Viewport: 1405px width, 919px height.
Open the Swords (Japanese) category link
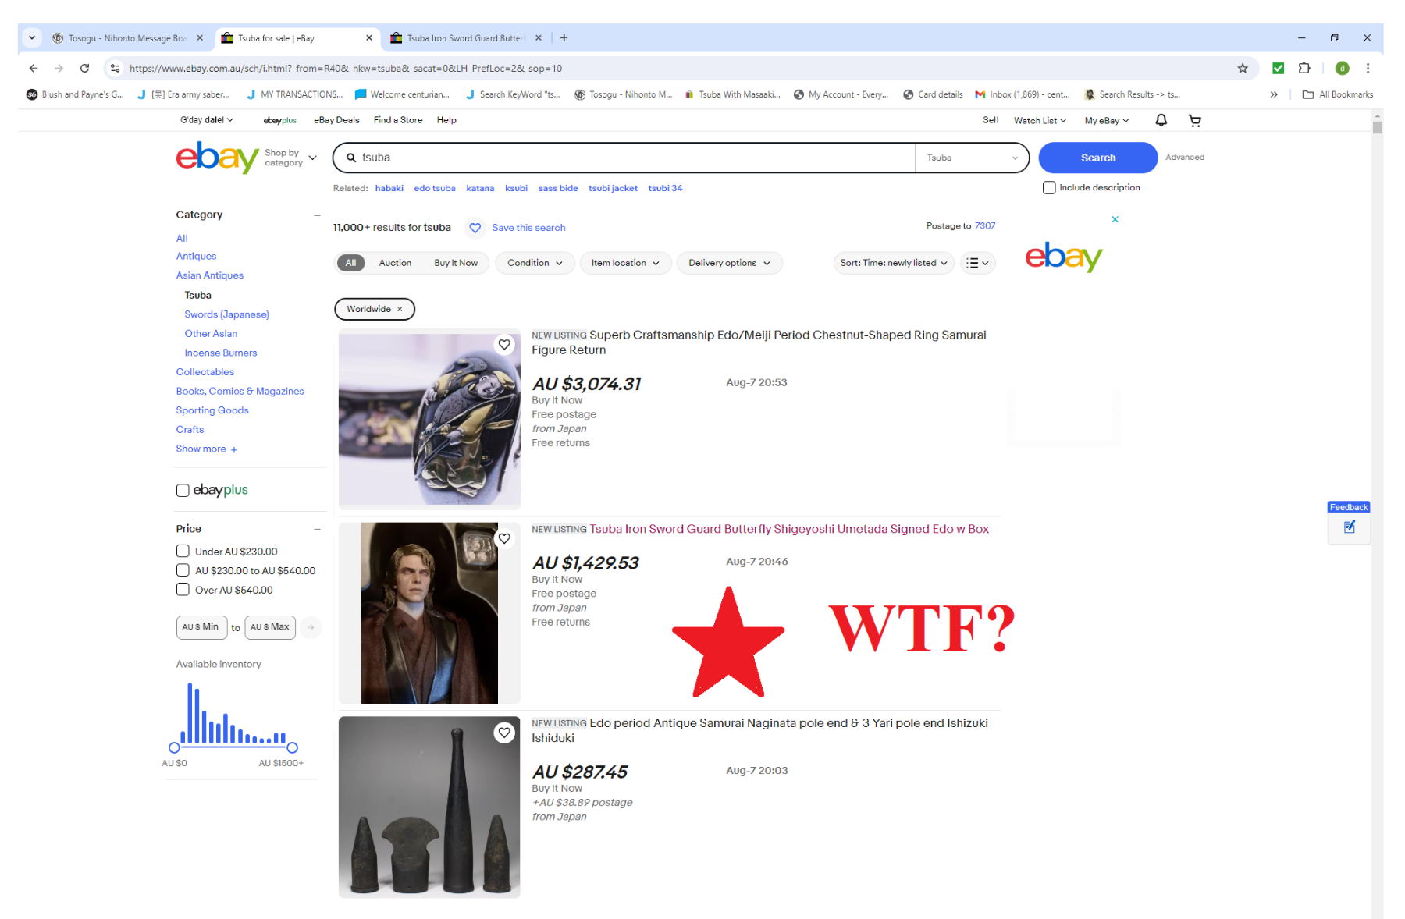(x=226, y=314)
